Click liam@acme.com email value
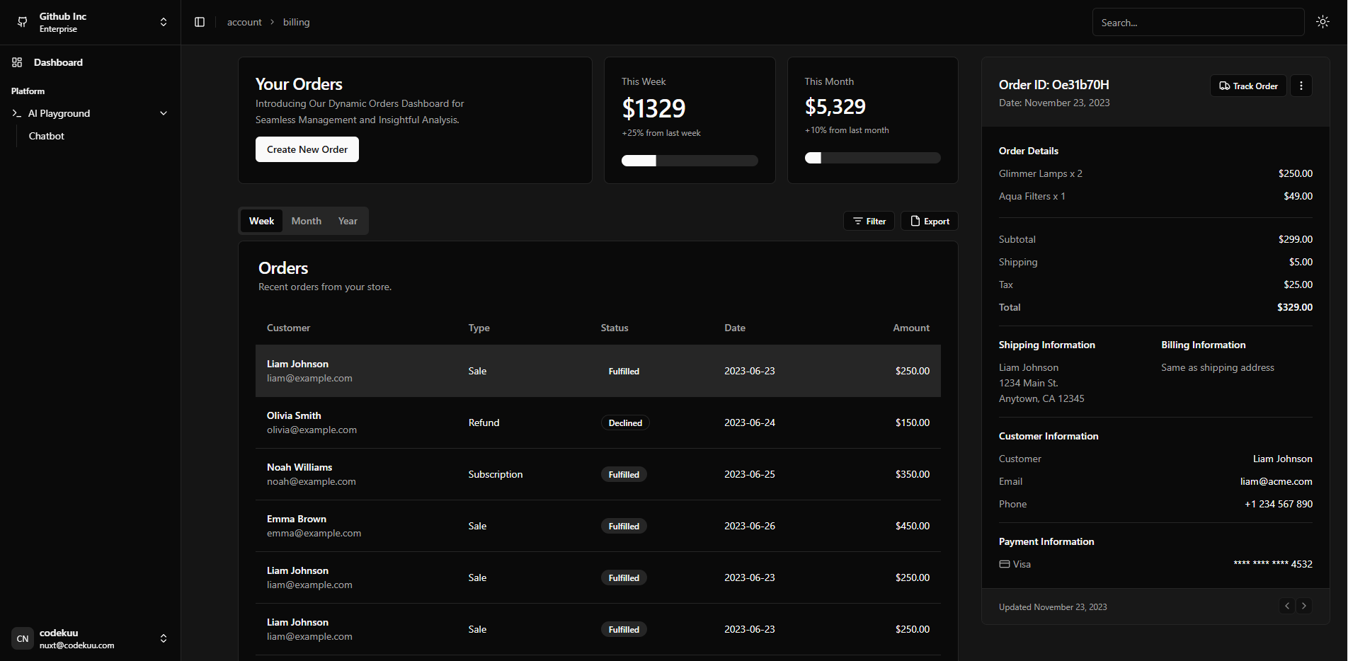The height and width of the screenshot is (661, 1348). (1276, 481)
